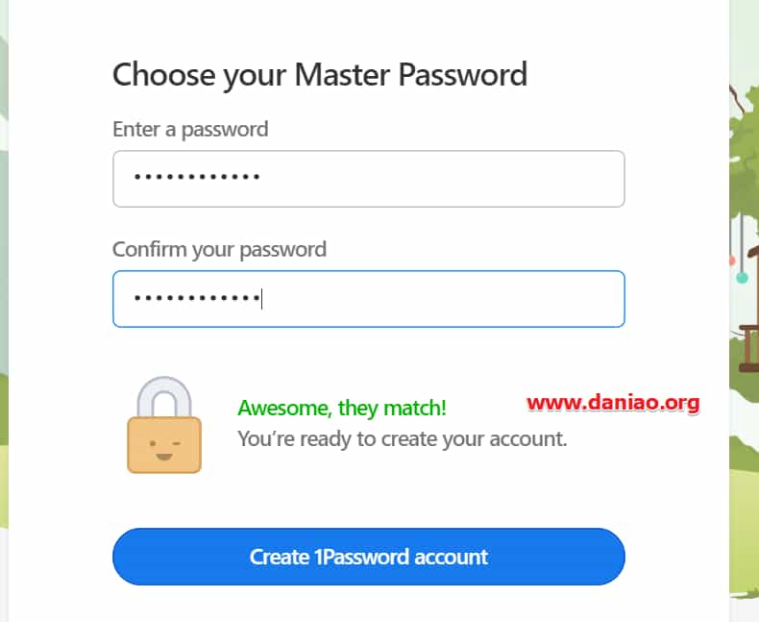
Task: Click the Confirm your password label
Action: point(219,250)
